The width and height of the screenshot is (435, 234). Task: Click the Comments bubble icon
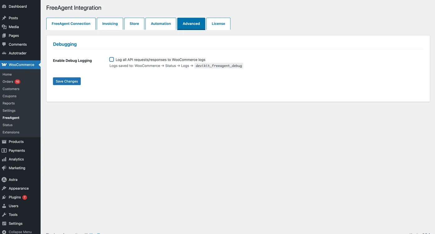click(x=4, y=44)
